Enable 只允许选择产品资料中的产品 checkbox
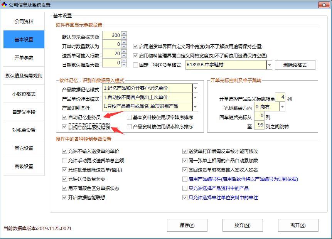The height and width of the screenshot is (239, 332). pyautogui.click(x=185, y=188)
